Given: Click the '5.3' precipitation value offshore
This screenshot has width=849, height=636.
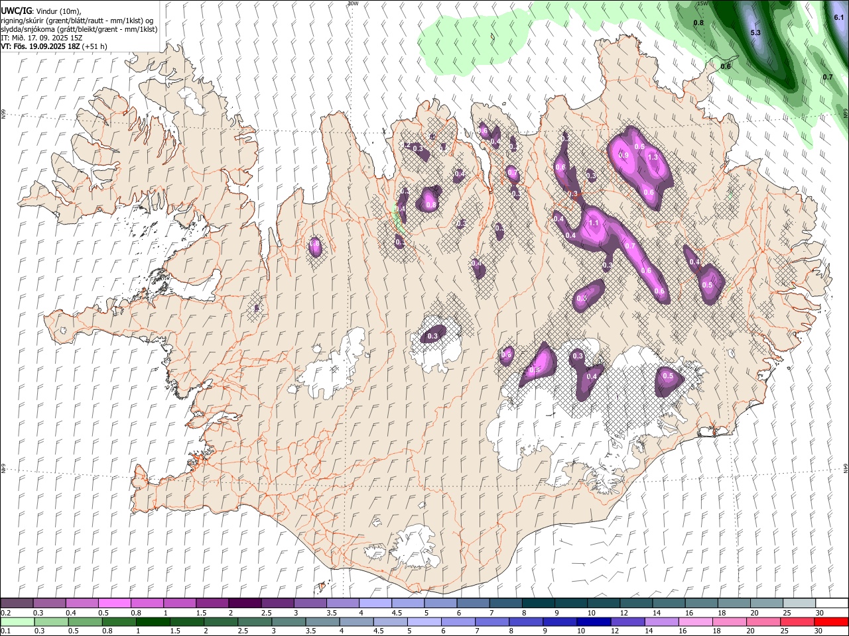Looking at the screenshot, I should [x=755, y=32].
